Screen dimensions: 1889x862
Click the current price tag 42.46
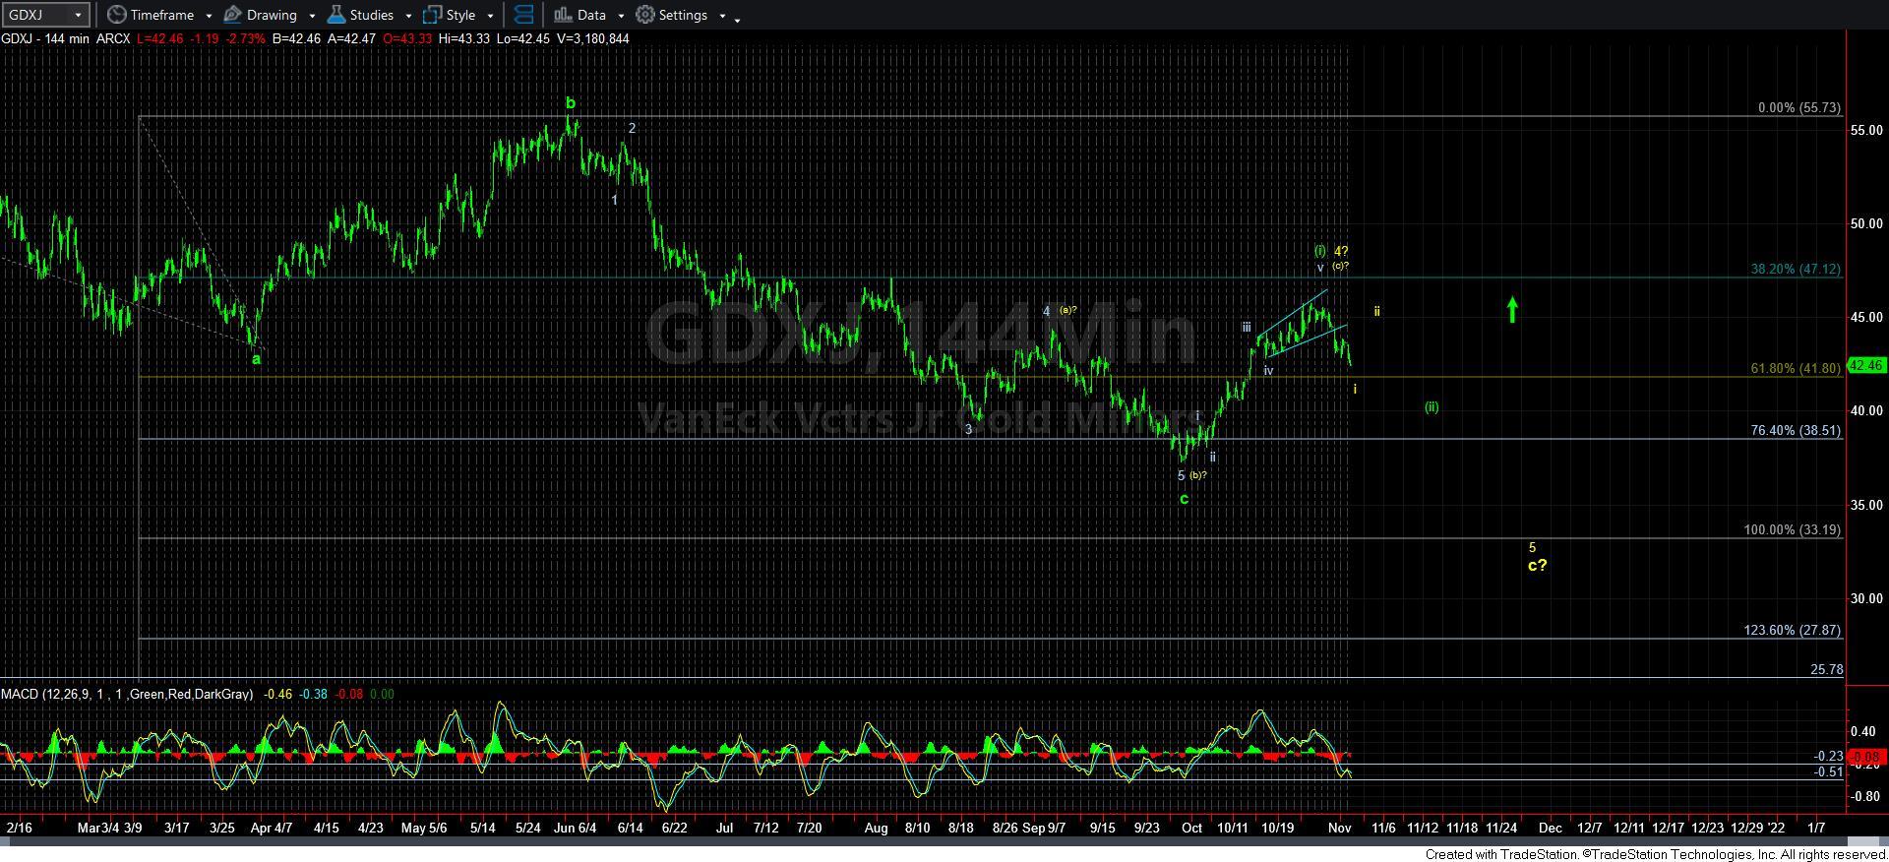(1866, 365)
